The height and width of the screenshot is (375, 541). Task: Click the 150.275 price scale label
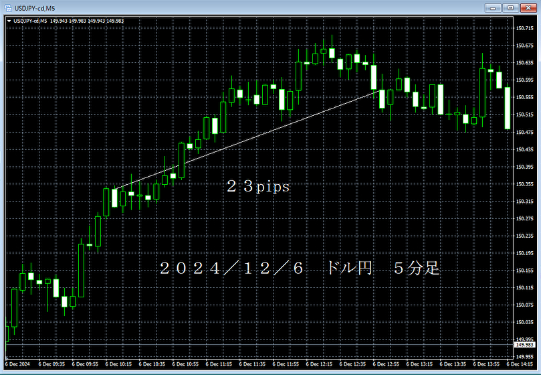[x=524, y=218]
